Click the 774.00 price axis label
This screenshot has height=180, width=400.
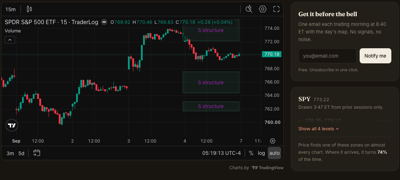272,28
